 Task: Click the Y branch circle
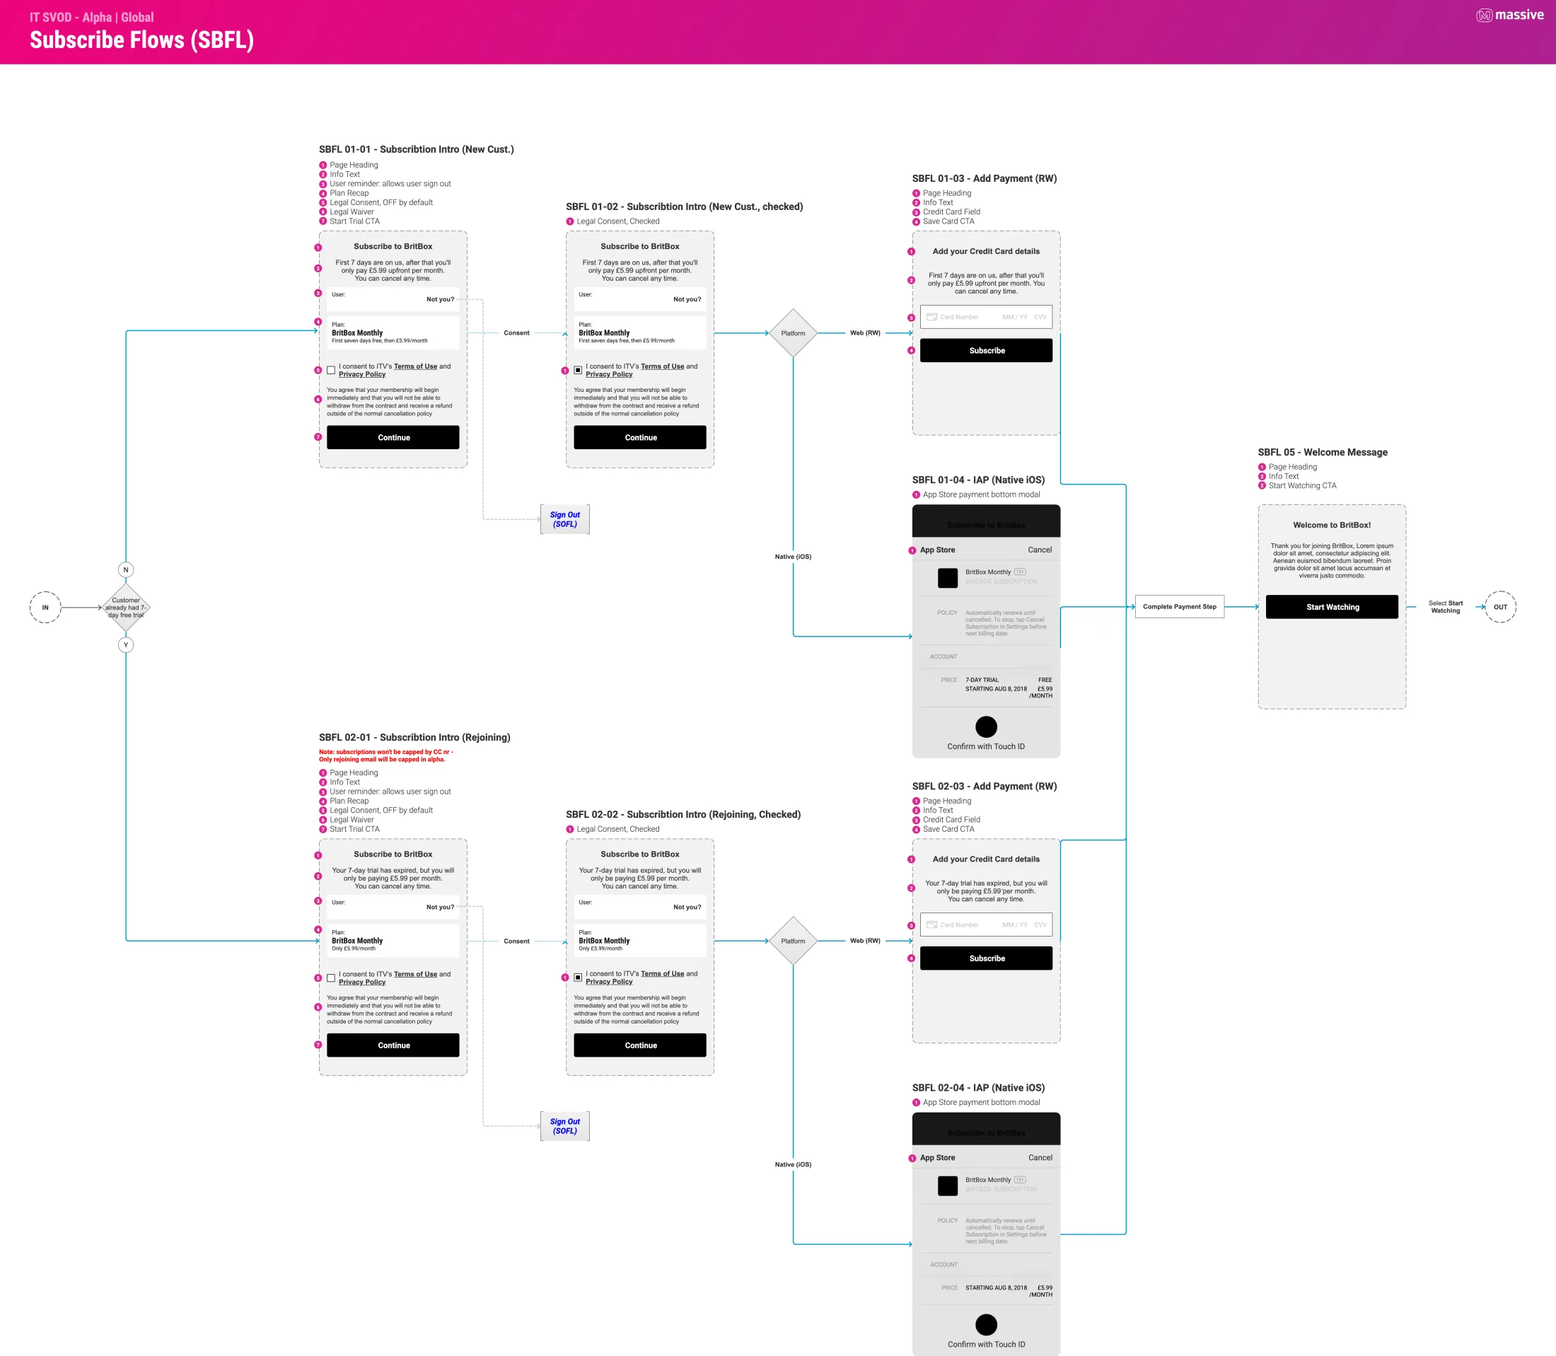[126, 644]
